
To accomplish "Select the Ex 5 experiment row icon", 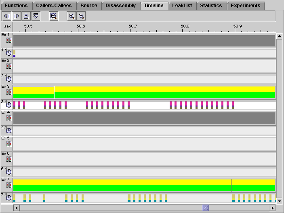I will (x=9, y=144).
